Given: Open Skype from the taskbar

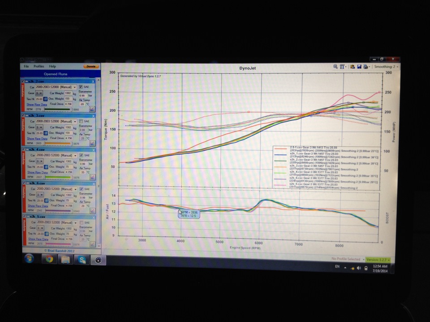Looking at the screenshot, I should (x=82, y=259).
